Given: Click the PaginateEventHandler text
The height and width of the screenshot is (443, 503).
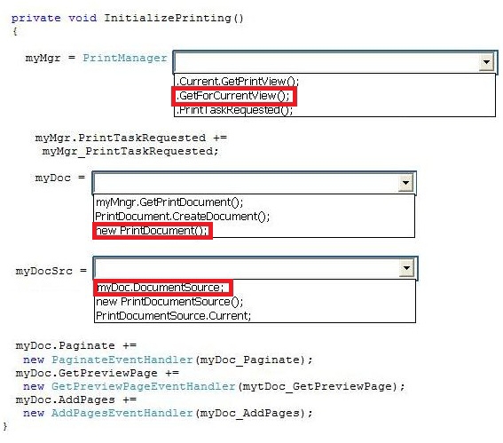Looking at the screenshot, I should tap(122, 360).
